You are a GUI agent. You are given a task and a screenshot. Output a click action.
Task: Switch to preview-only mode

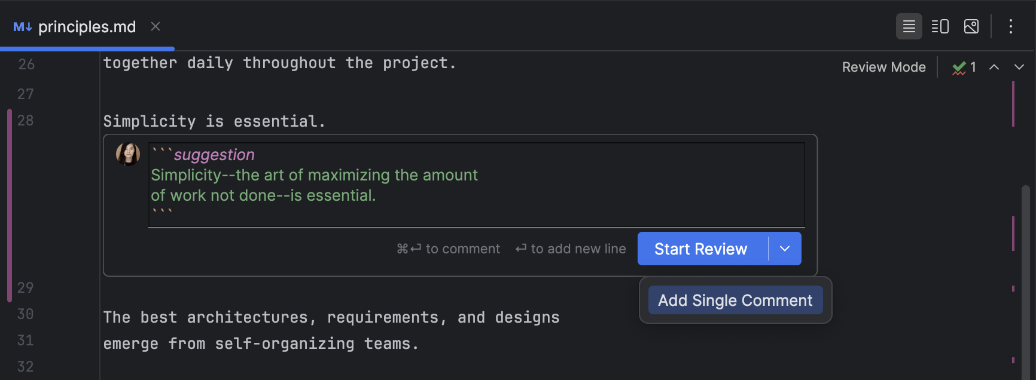coord(971,26)
